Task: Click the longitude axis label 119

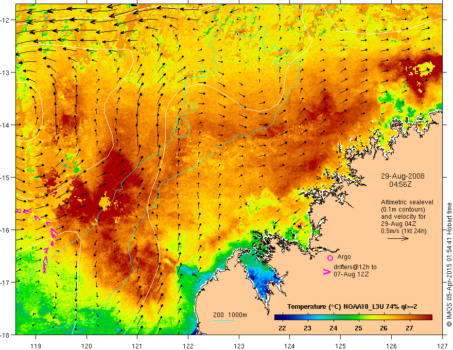Action: coord(36,346)
